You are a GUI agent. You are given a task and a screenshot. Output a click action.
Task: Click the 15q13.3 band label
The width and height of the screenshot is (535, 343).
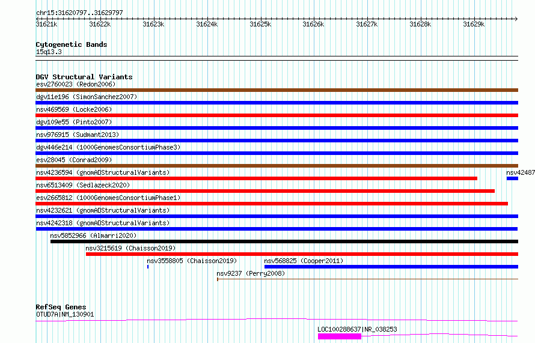(49, 52)
